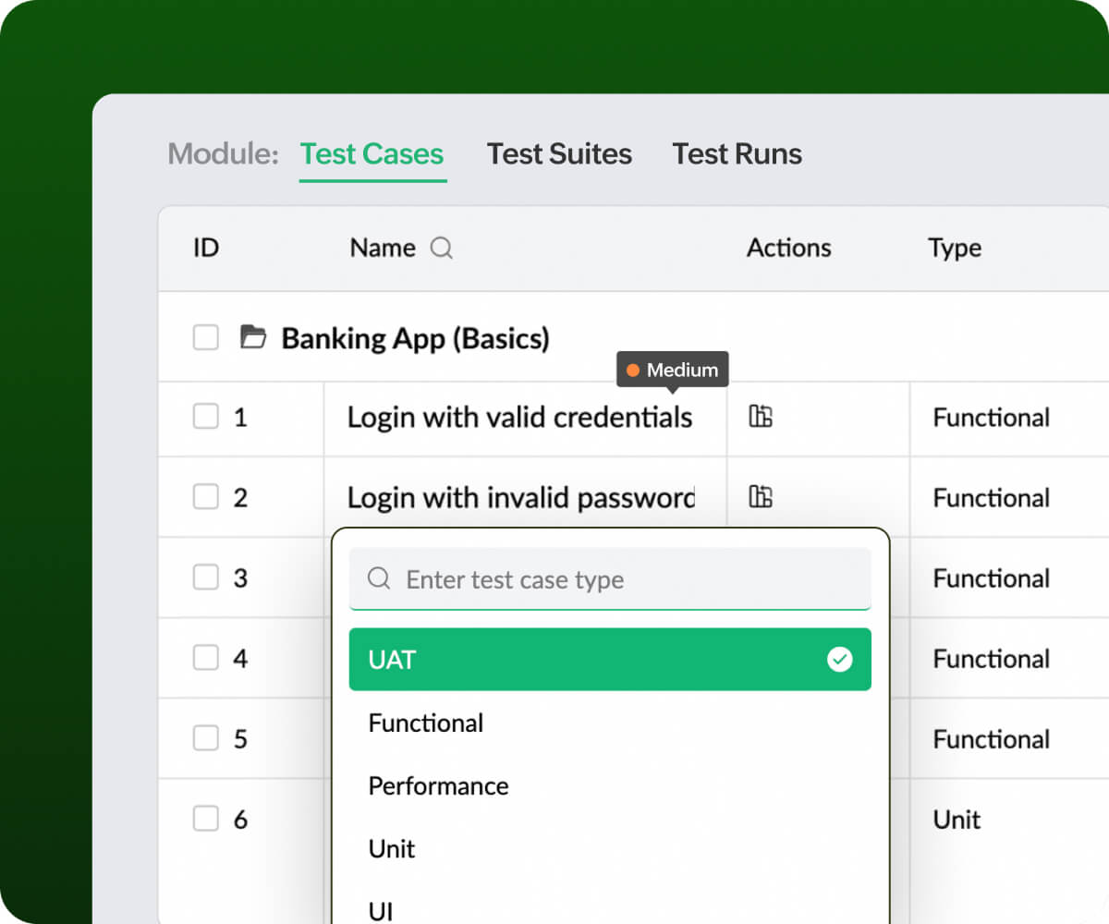Image resolution: width=1109 pixels, height=924 pixels.
Task: Switch to the Test Suites tab
Action: click(559, 153)
